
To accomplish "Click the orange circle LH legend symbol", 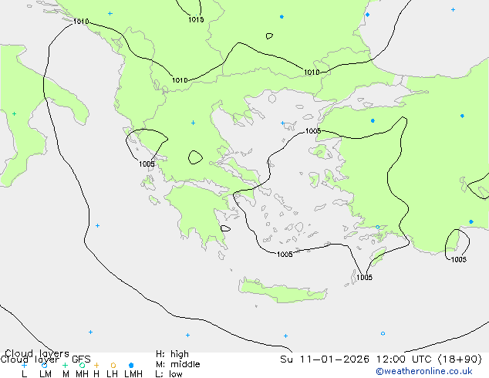I will (x=113, y=365).
